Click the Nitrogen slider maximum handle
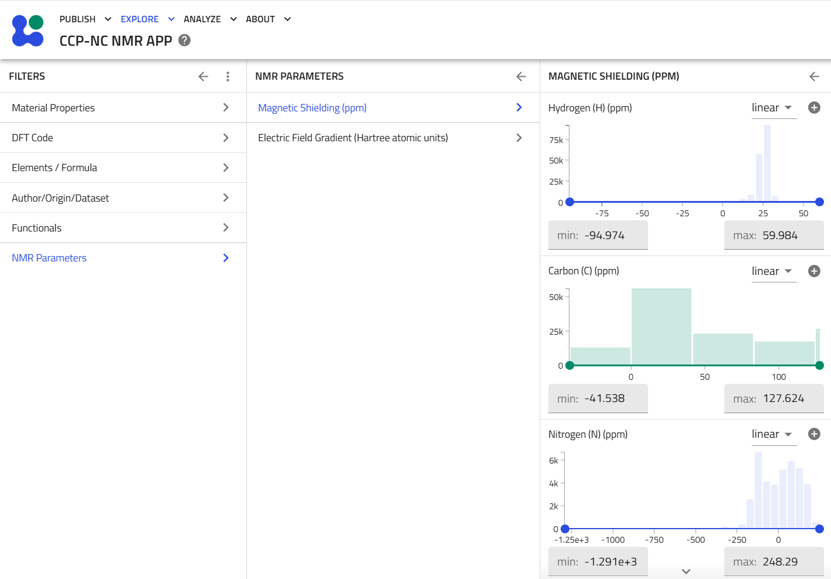Screen dimensions: 831x579 tap(820, 529)
